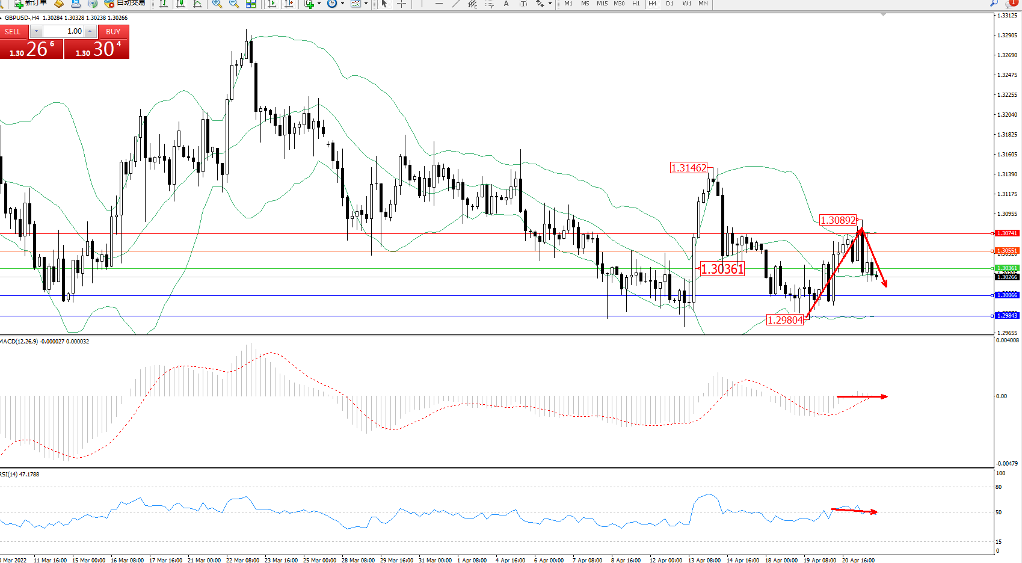Screen dimensions: 1022x563
Task: Click the search magnifier icon at top right
Action: point(994,4)
